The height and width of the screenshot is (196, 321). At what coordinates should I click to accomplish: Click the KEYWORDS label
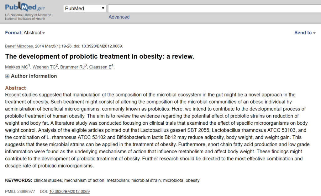pyautogui.click(x=18, y=180)
